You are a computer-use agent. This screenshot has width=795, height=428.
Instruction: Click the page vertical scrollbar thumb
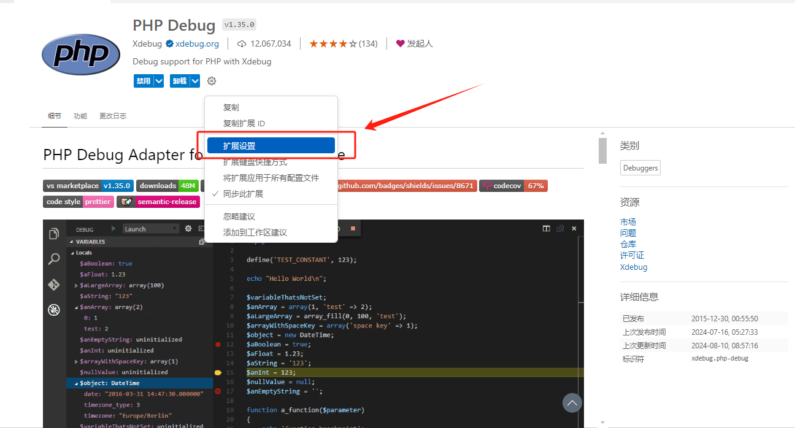pyautogui.click(x=602, y=151)
